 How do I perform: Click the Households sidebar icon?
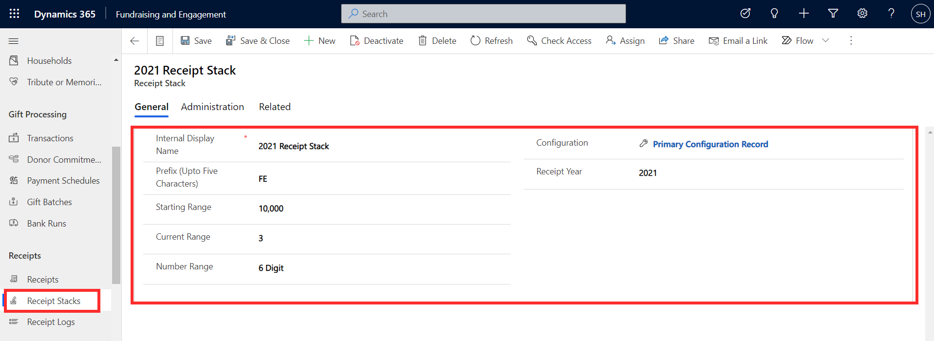pyautogui.click(x=14, y=60)
